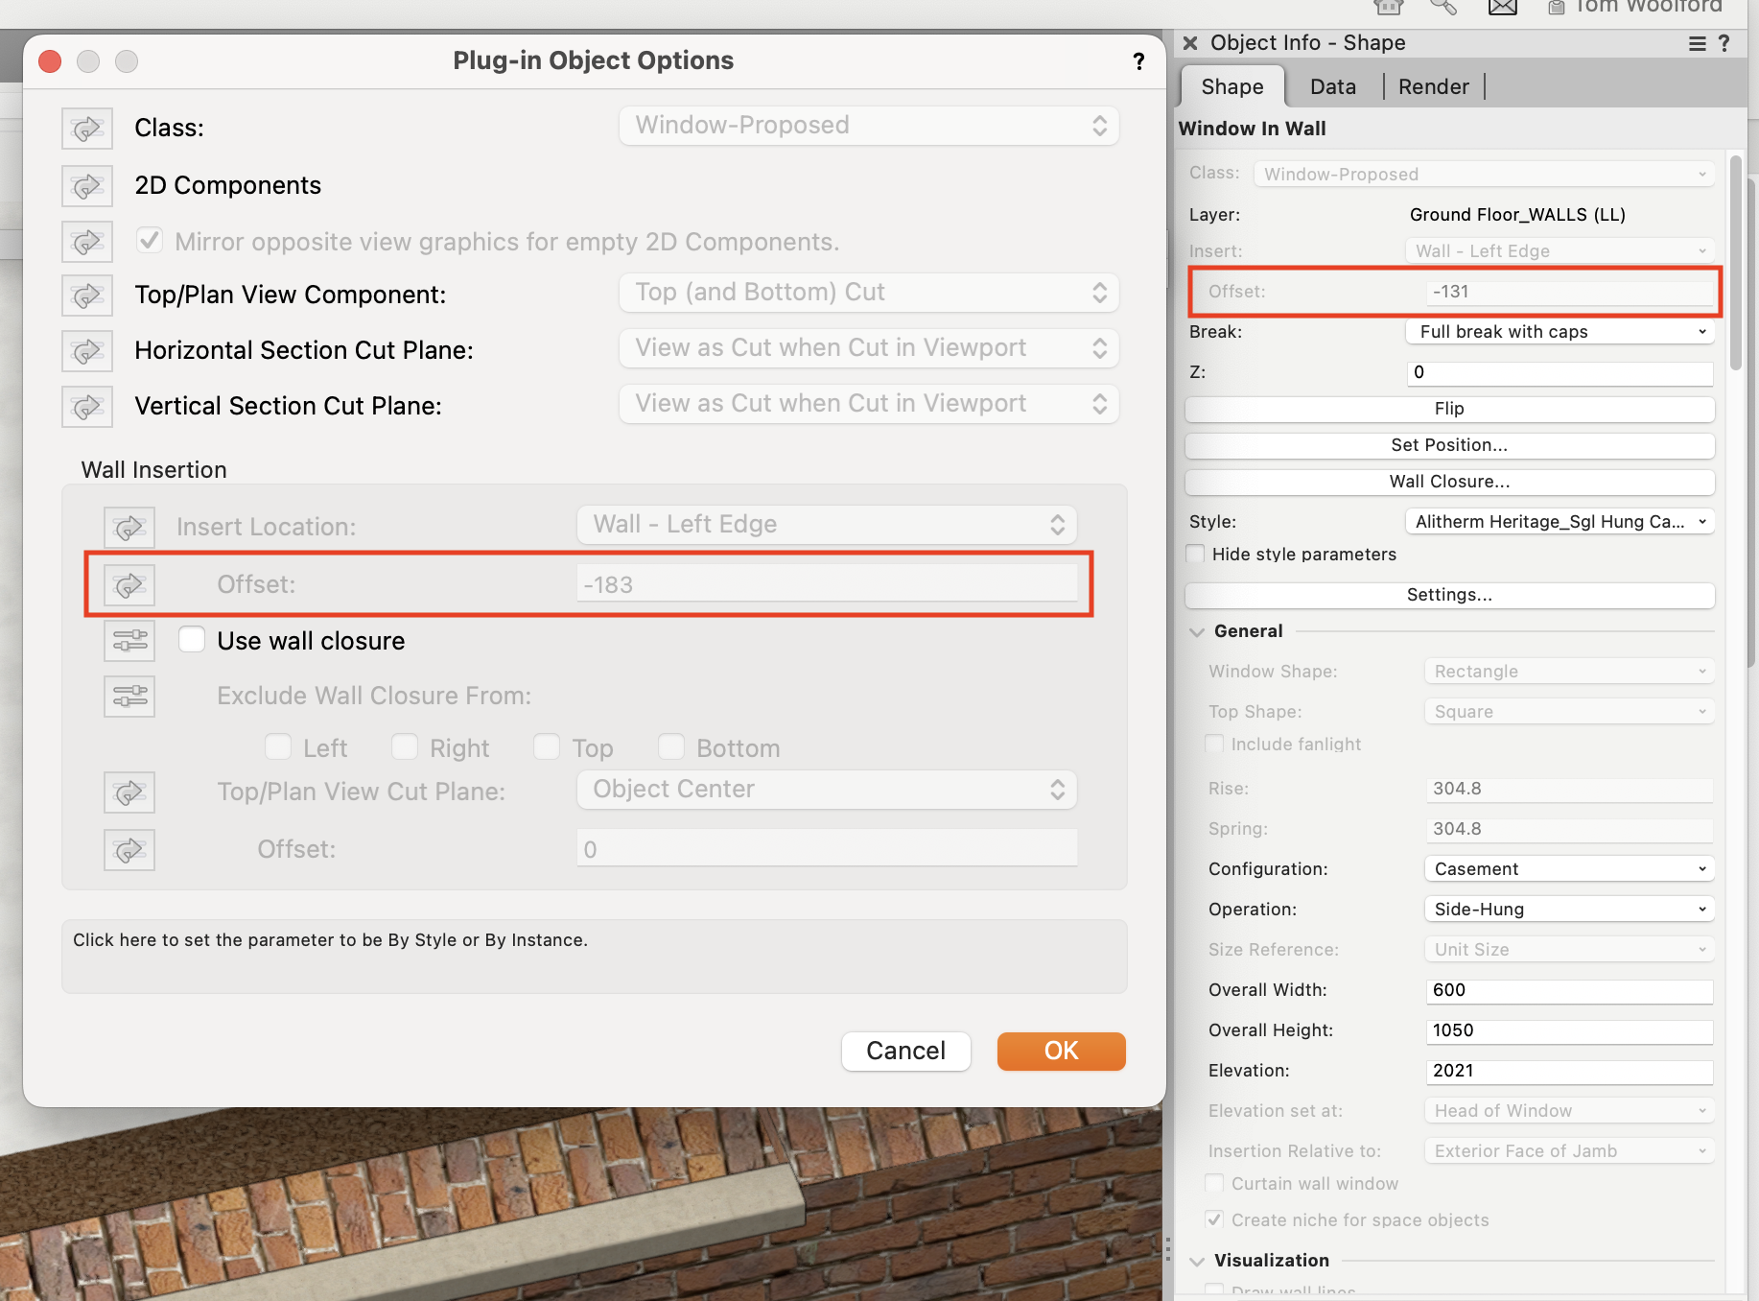Collapse the General section
This screenshot has width=1759, height=1301.
pos(1196,631)
